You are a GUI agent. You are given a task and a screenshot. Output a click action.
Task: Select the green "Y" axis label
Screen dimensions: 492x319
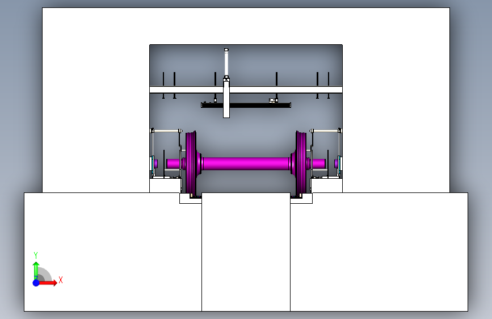coord(36,255)
